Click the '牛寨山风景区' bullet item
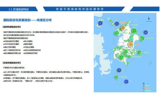The width and height of the screenshot is (160, 101). click(x=29, y=47)
